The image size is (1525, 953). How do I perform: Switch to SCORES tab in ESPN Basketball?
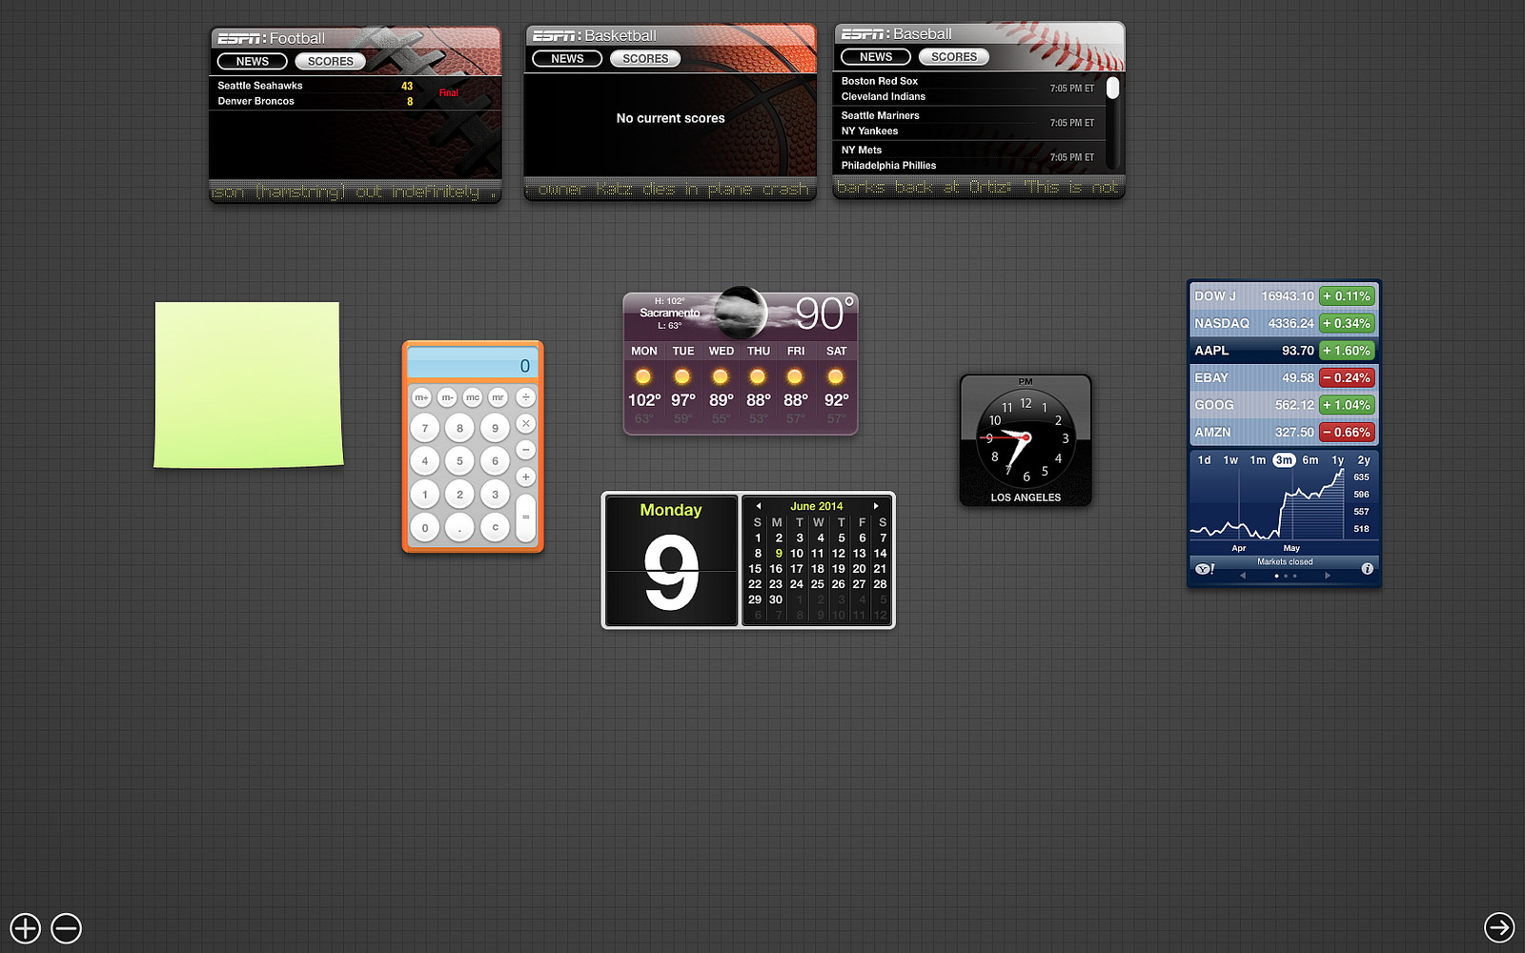click(x=645, y=58)
